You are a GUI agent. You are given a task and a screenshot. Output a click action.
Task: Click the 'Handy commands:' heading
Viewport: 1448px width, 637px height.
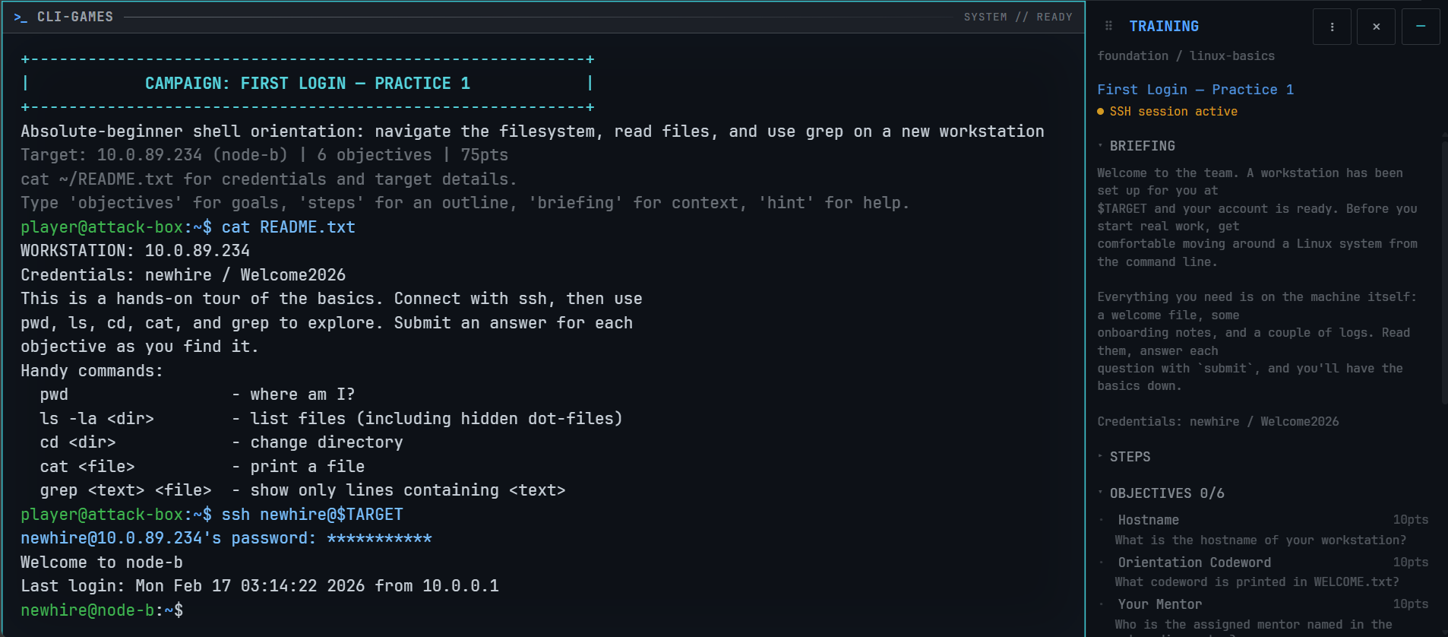92,371
